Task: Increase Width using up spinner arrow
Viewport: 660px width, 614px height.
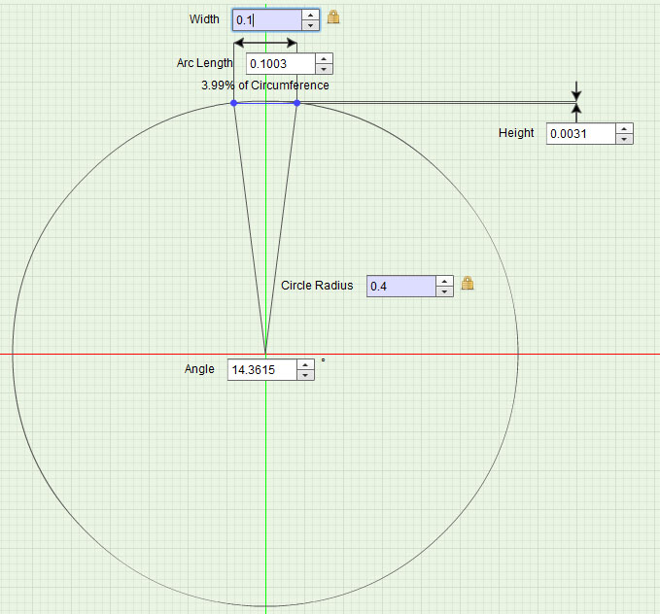Action: point(311,15)
